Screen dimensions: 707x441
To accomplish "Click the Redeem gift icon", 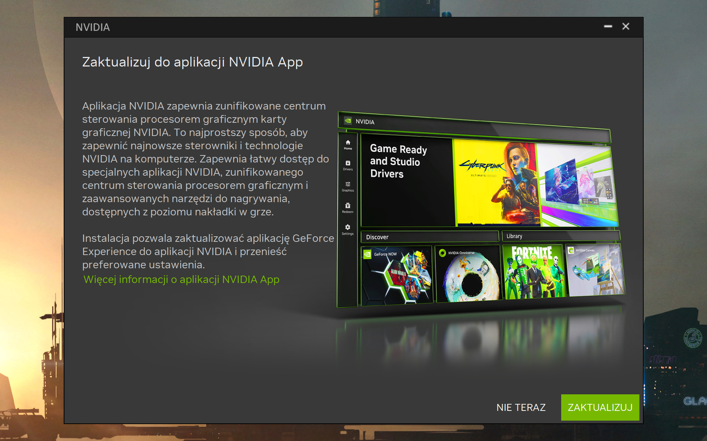I will [x=348, y=206].
